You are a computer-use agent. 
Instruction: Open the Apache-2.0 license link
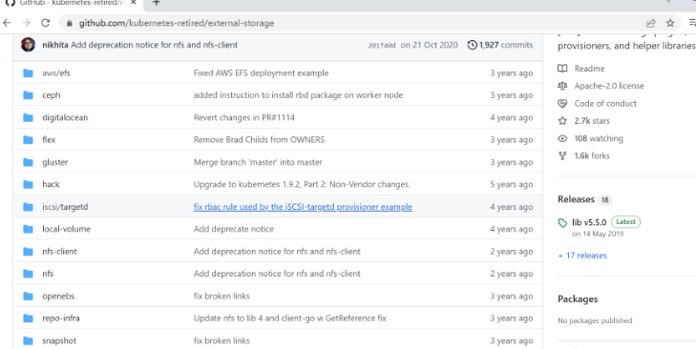[x=609, y=86]
